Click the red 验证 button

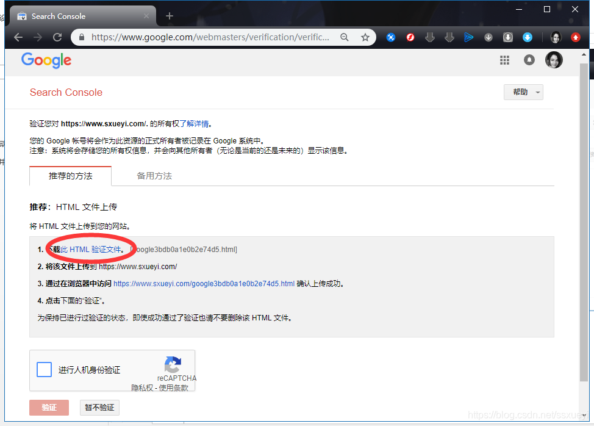click(x=49, y=408)
